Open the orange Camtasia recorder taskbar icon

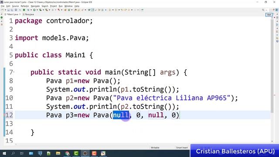pos(94,153)
